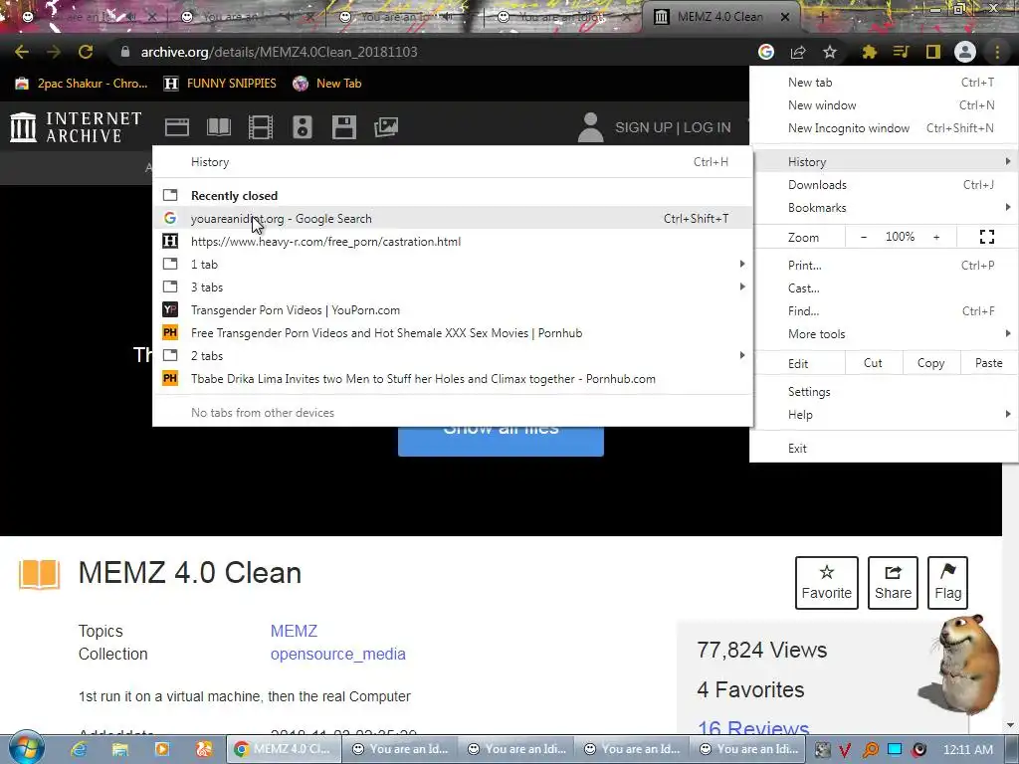Open Internet Archive home via its logo
Image resolution: width=1019 pixels, height=764 pixels.
coord(76,126)
